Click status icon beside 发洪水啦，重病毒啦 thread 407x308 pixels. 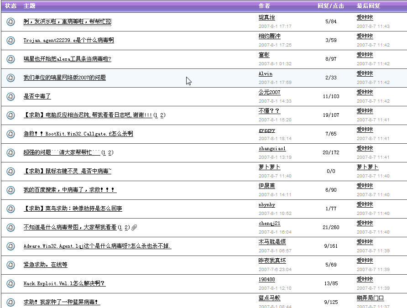click(x=10, y=21)
